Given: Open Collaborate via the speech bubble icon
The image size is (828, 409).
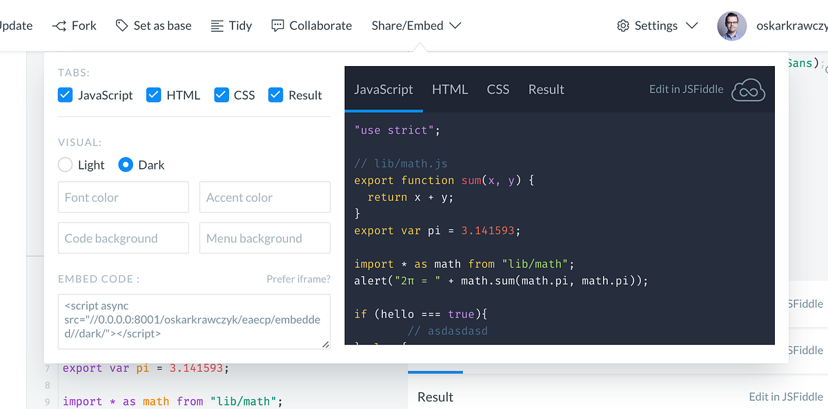Looking at the screenshot, I should point(278,25).
